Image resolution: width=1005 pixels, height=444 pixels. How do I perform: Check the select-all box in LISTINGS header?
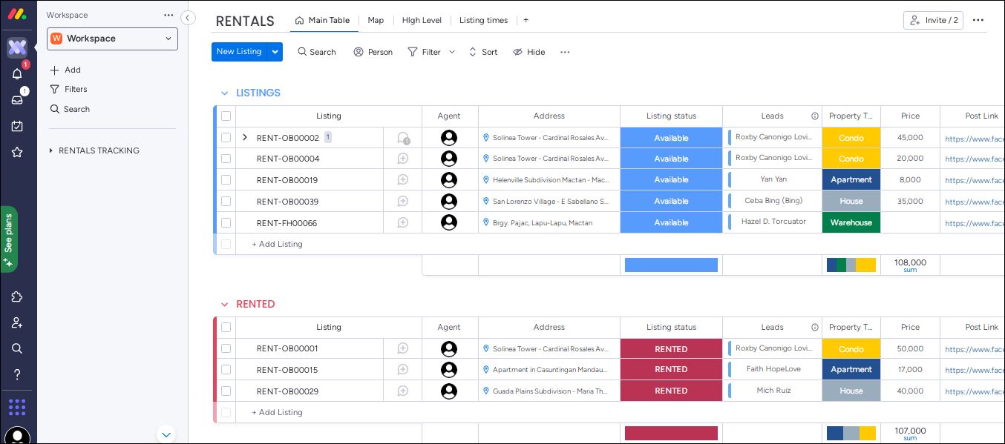point(226,116)
